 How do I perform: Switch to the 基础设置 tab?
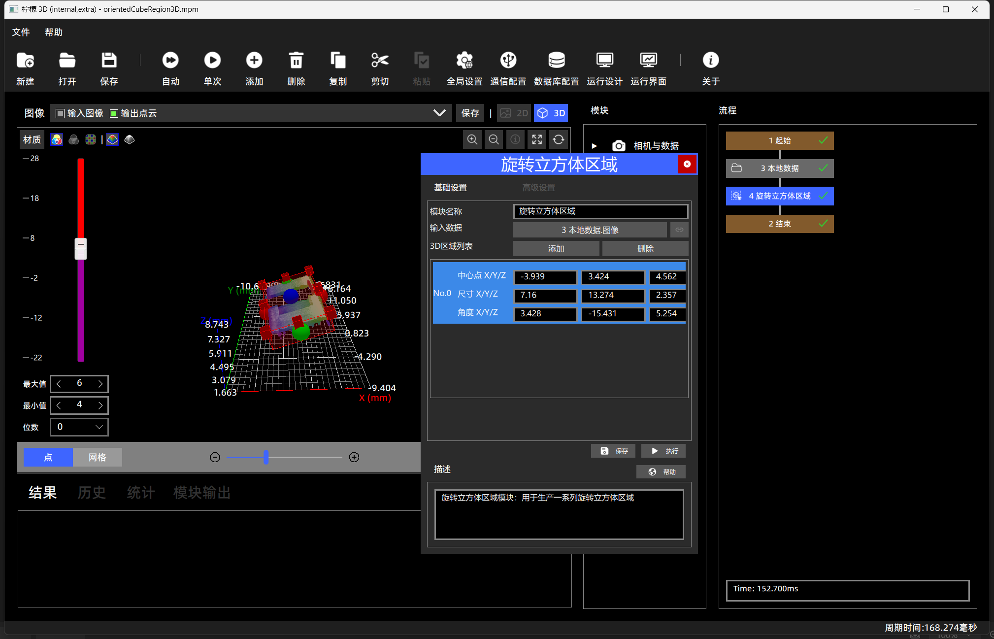click(x=450, y=188)
